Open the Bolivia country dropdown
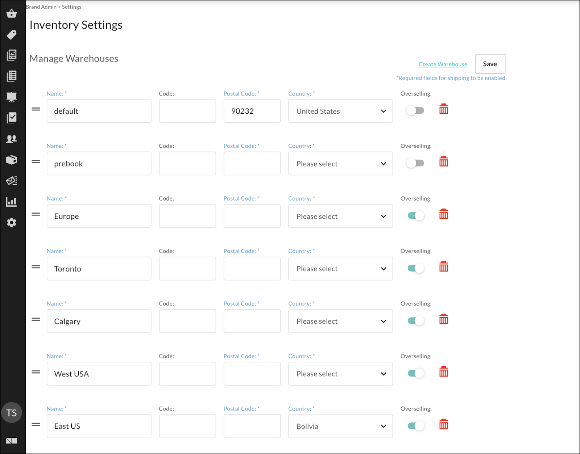 point(340,426)
